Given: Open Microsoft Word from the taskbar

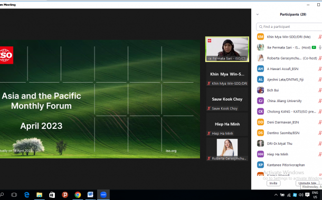Looking at the screenshot, I should click(90, 195).
